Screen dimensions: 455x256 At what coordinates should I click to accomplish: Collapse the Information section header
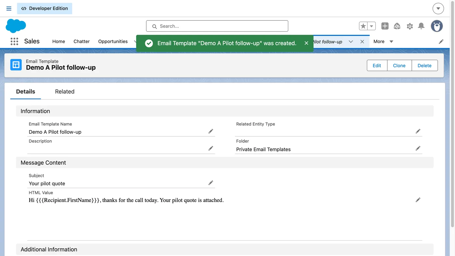click(225, 111)
